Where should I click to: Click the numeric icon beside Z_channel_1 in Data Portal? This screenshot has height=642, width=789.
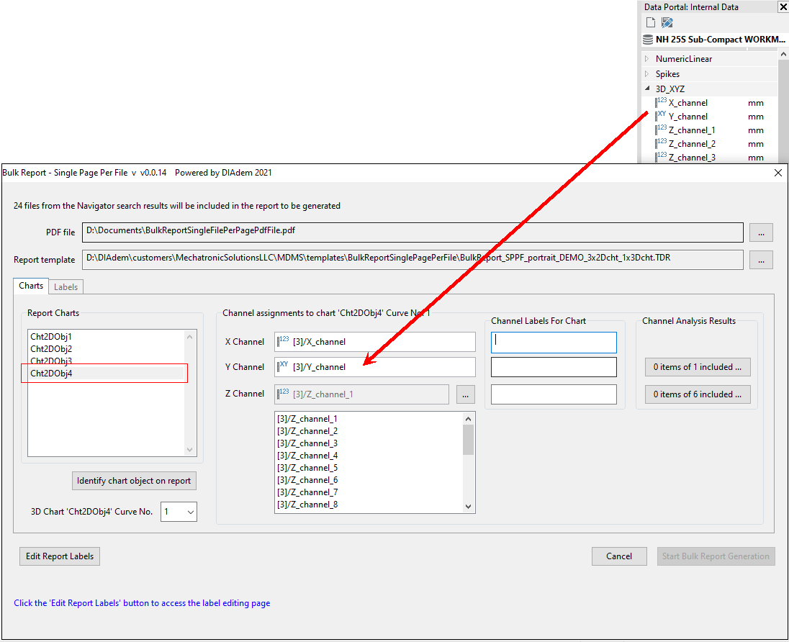pyautogui.click(x=661, y=130)
